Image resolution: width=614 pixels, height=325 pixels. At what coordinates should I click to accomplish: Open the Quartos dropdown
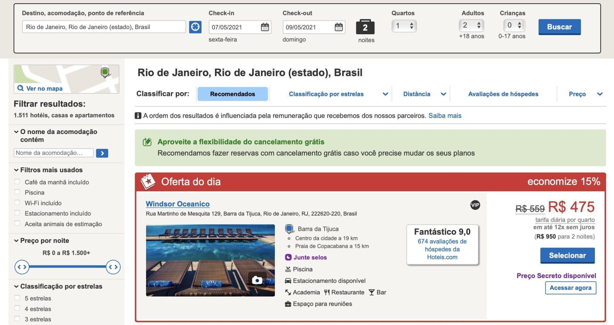click(404, 26)
